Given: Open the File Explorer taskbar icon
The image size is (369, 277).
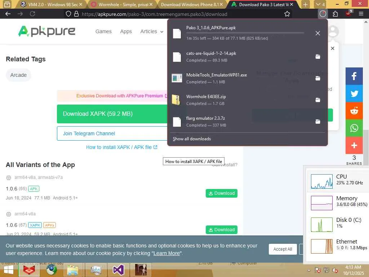Looking at the screenshot, I should (73, 270).
